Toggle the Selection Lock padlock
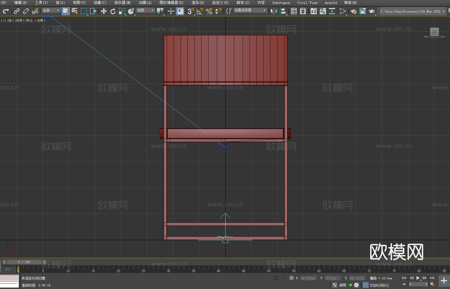 (x=284, y=278)
